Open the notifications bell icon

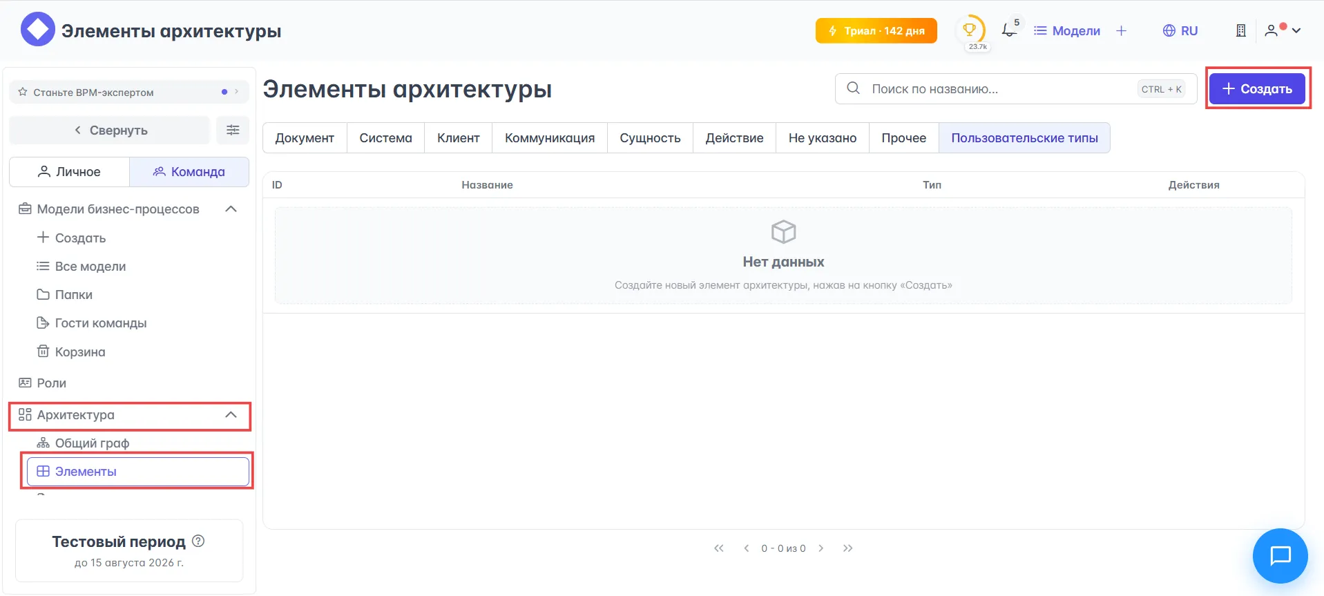[x=1009, y=30]
